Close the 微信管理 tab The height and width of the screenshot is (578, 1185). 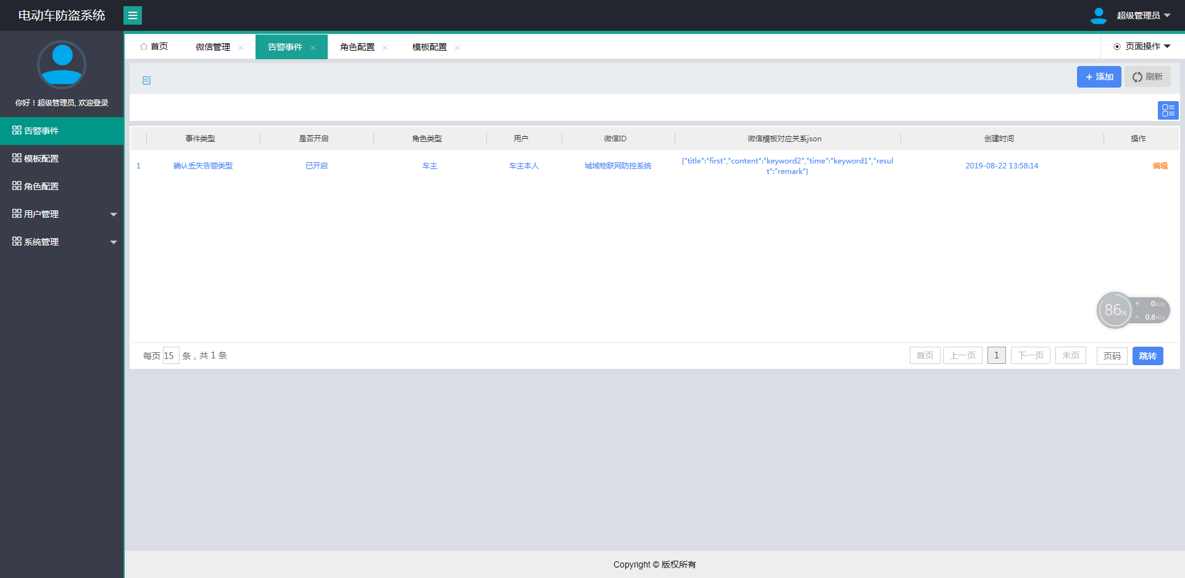(241, 47)
